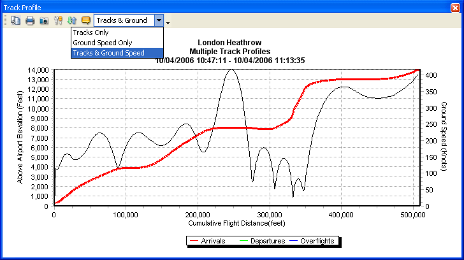Click the red Arrivals legend line swatch

194,241
